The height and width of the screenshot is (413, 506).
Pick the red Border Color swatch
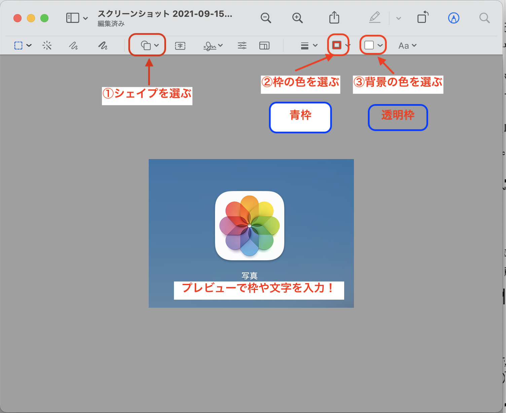point(337,45)
